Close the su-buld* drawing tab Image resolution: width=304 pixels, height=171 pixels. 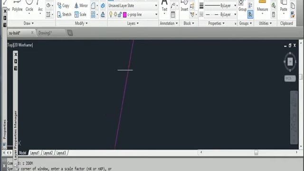(32, 33)
